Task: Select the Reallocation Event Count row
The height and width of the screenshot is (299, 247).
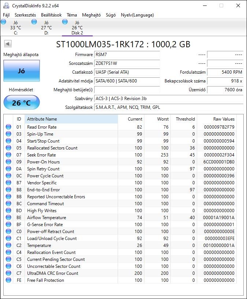Action: click(x=121, y=252)
